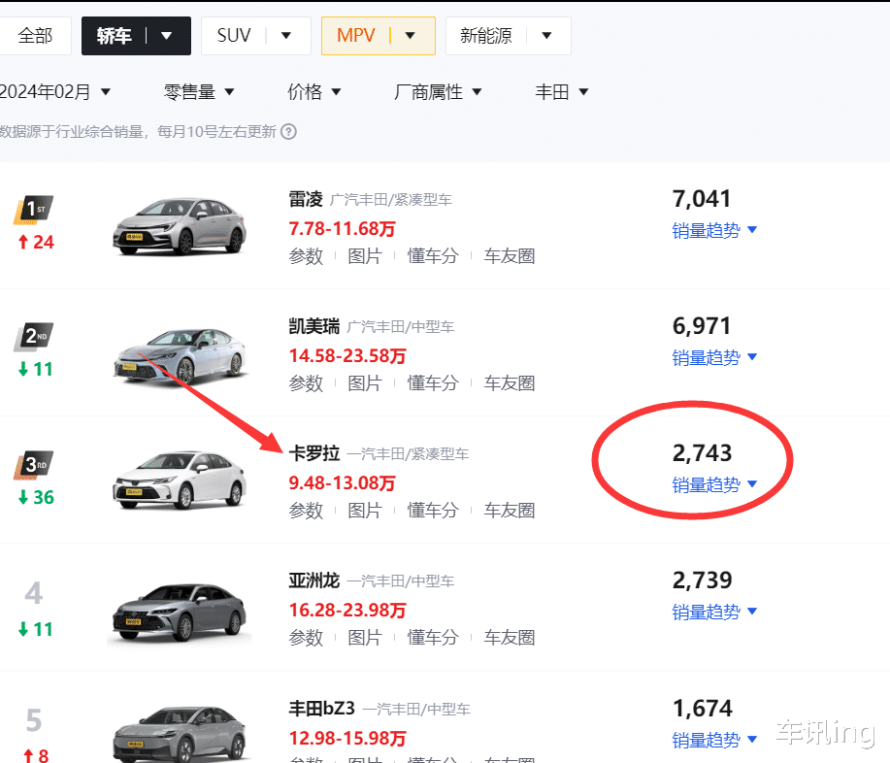Open 车友圈 for 亚洲龙

click(510, 638)
